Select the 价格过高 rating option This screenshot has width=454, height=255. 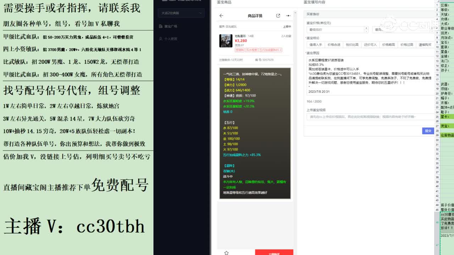[x=406, y=44]
